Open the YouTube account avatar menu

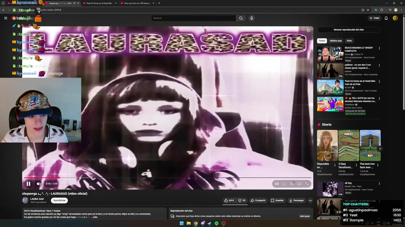[x=395, y=18]
